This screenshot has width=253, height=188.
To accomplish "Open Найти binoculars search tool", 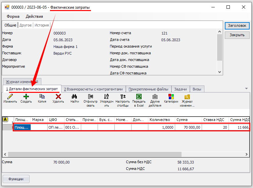I will click(74, 97).
